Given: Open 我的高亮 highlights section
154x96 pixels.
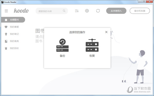Looking at the screenshot, I should point(14,41).
